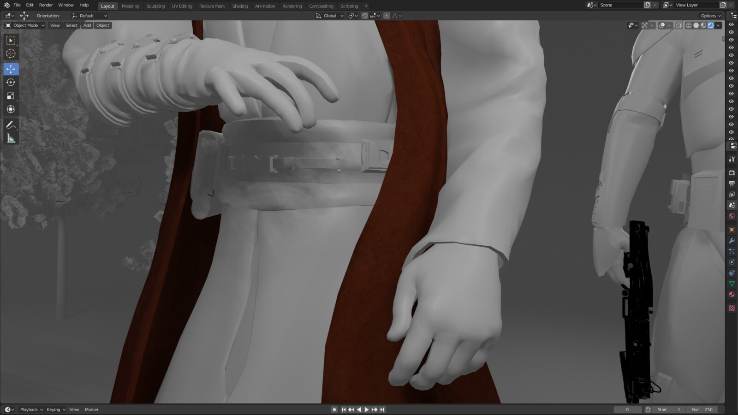Open the Scene properties tab
Screen dimensions: 738x415
click(732, 205)
